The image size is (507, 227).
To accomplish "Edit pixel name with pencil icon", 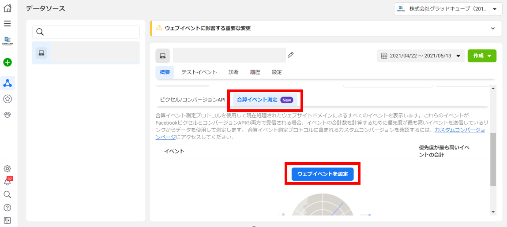I will tap(290, 55).
